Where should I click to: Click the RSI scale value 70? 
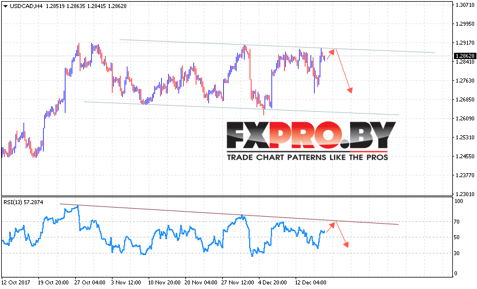(x=456, y=222)
